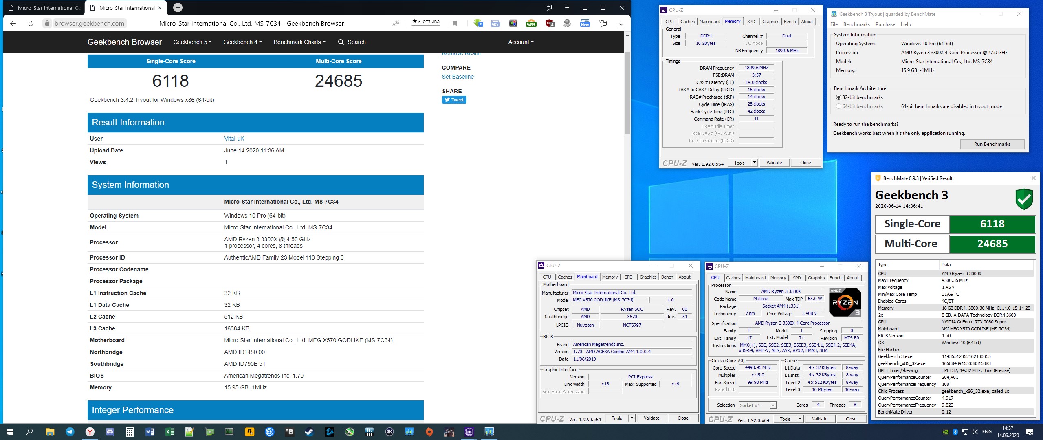Click the ENG language indicator

pos(987,432)
